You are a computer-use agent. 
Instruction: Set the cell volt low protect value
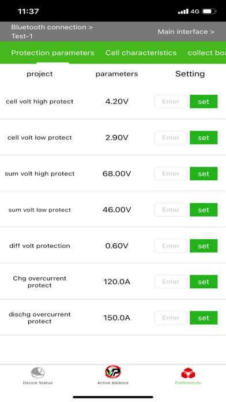click(204, 137)
